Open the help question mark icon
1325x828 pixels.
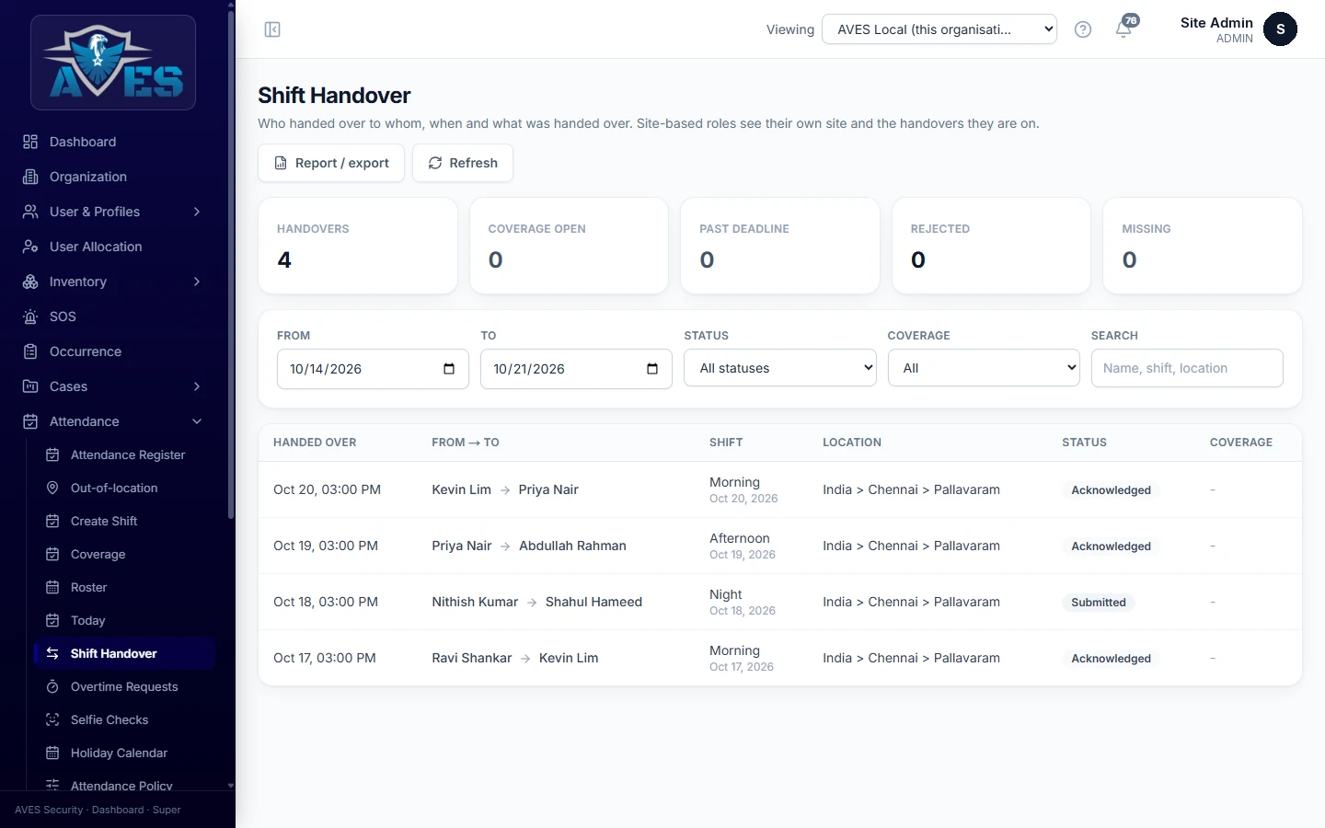click(1083, 29)
